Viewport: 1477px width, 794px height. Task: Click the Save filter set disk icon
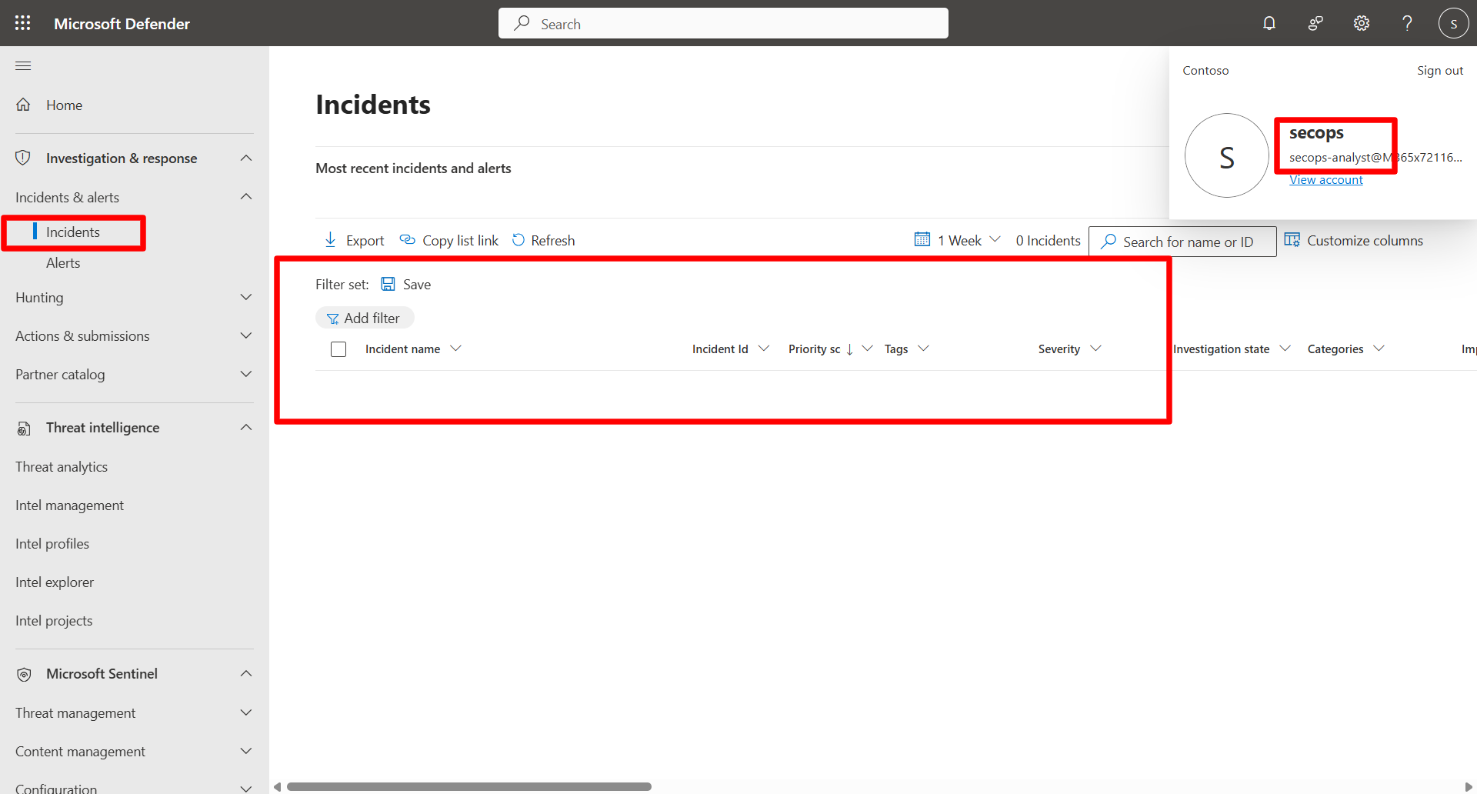388,284
